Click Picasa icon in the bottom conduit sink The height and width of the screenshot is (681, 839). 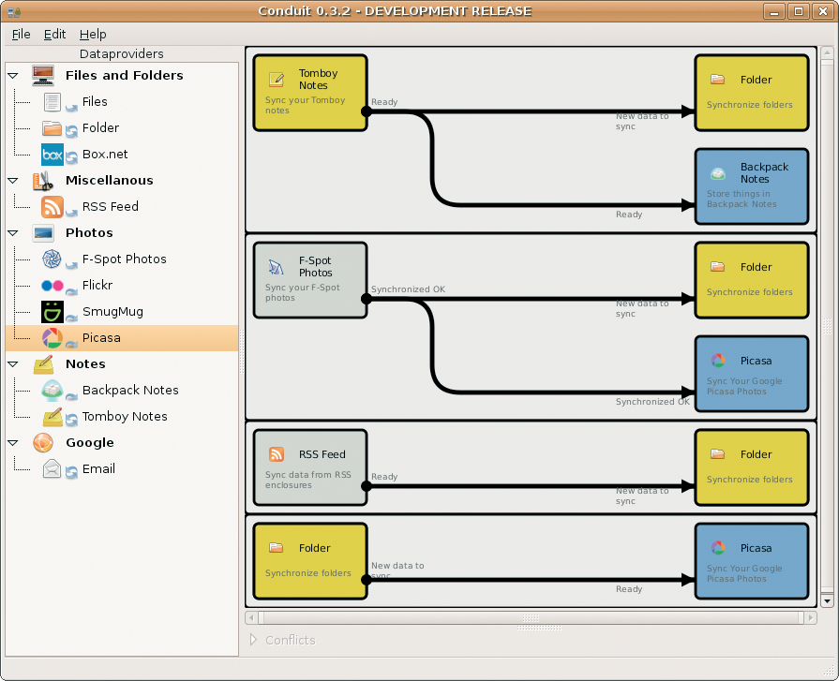point(717,548)
